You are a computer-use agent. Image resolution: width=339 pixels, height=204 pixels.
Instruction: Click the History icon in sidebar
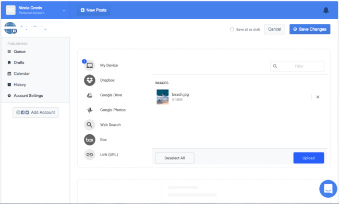click(x=9, y=84)
